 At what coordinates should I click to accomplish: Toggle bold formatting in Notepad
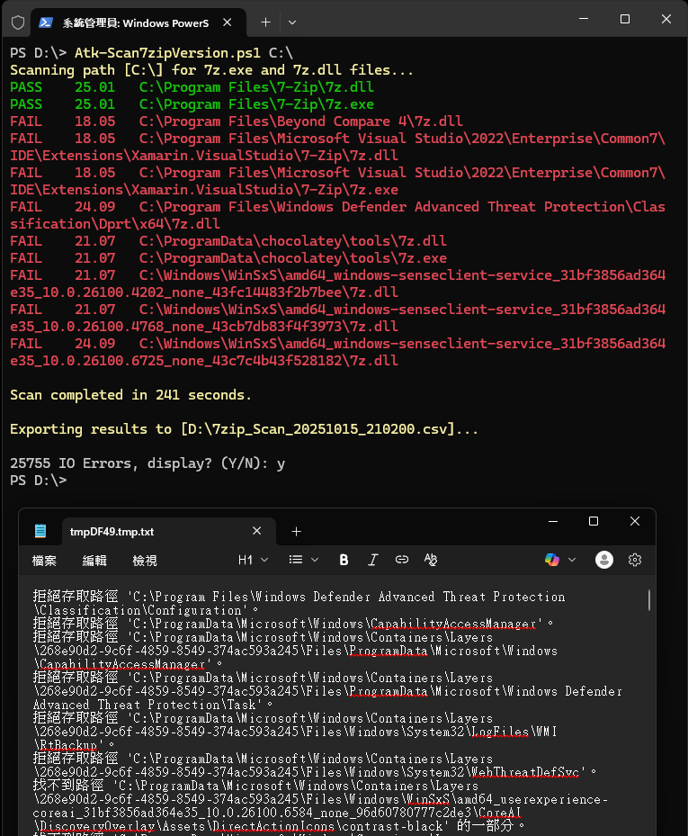coord(344,560)
